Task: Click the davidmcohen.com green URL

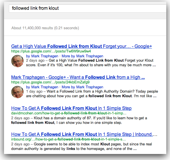Action: [69, 113]
